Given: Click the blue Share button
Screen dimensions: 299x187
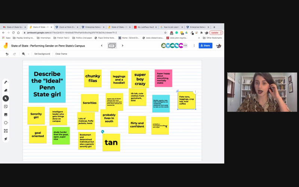Looking at the screenshot, I should pyautogui.click(x=205, y=46).
